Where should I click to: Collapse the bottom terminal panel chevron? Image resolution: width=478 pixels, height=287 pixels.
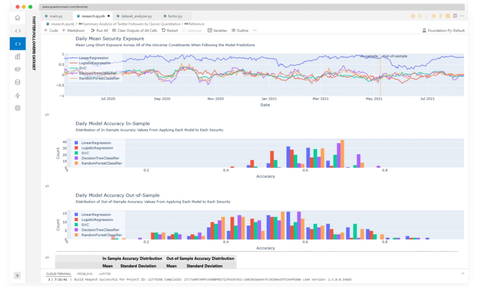coord(463,274)
